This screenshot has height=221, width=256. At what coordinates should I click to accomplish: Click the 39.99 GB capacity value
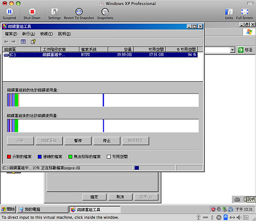click(x=124, y=55)
